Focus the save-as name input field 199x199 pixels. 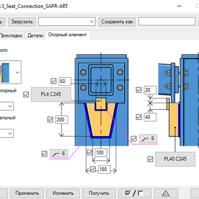point(167,21)
